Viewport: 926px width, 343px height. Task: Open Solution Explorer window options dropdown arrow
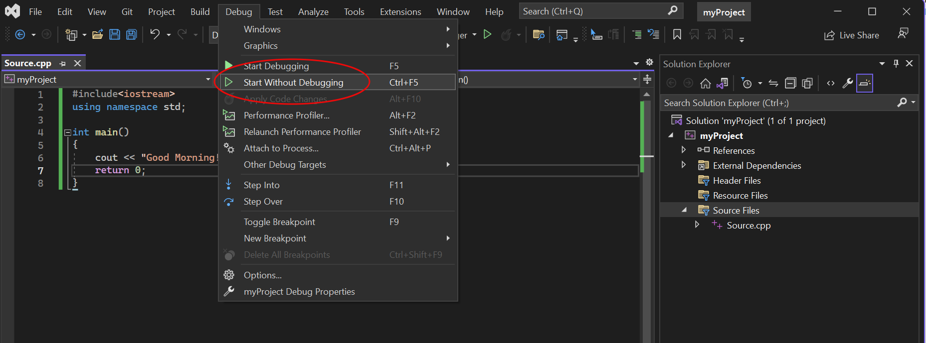(x=882, y=64)
